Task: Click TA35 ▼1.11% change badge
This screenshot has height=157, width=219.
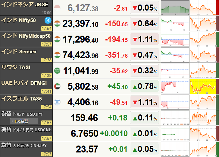Action: (x=145, y=102)
